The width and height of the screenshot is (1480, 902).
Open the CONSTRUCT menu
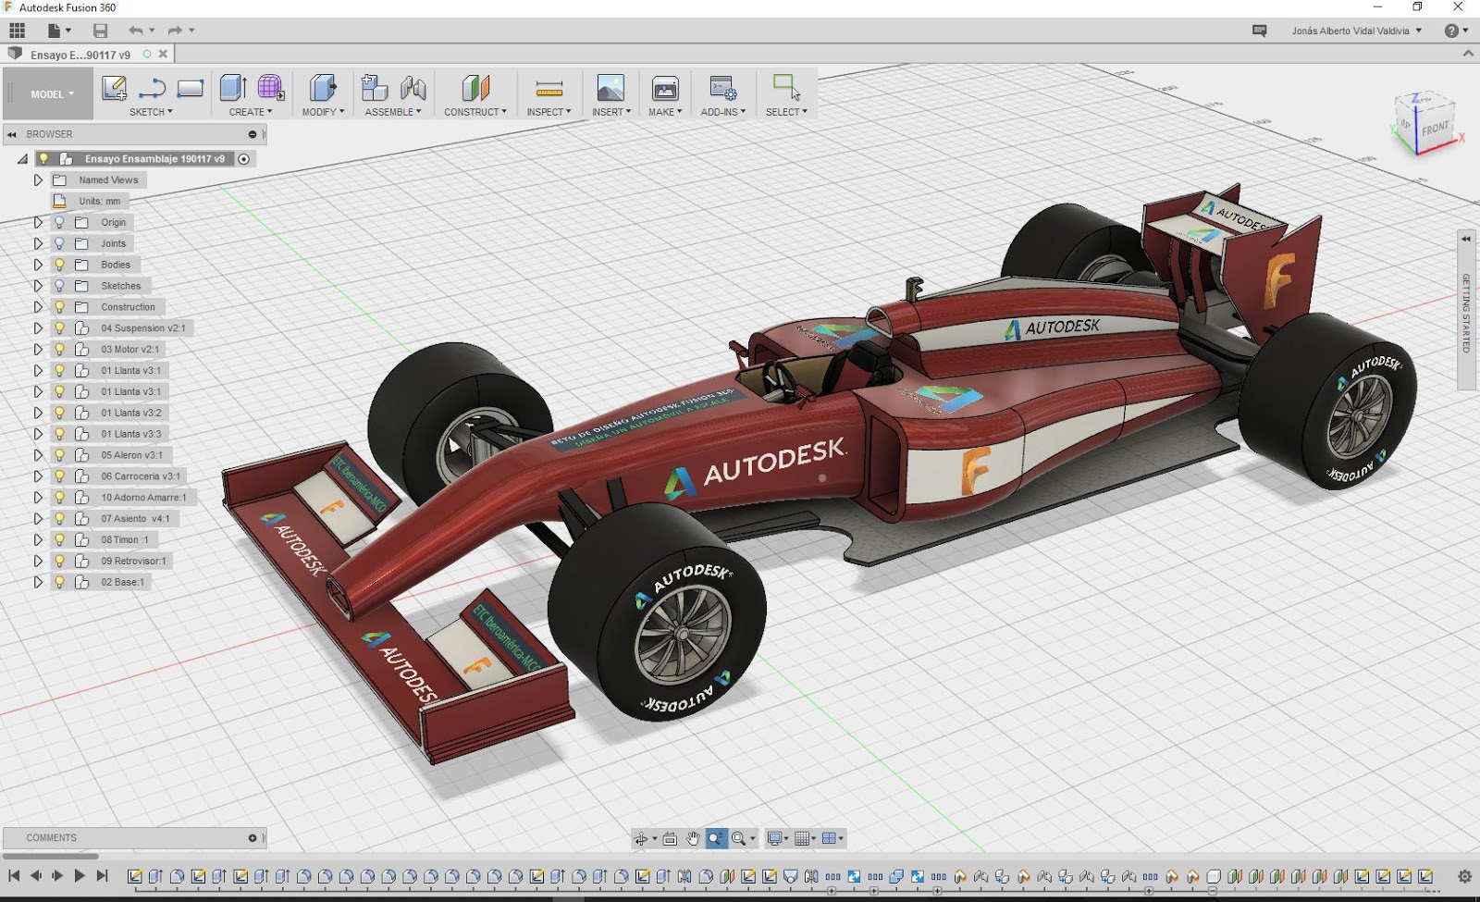[x=475, y=112]
